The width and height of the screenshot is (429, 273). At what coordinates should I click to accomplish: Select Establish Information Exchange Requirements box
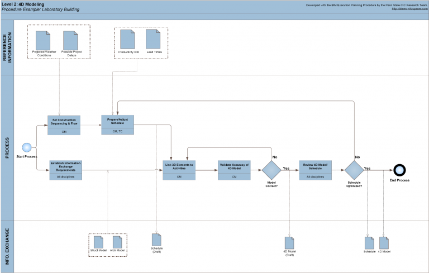pos(66,170)
